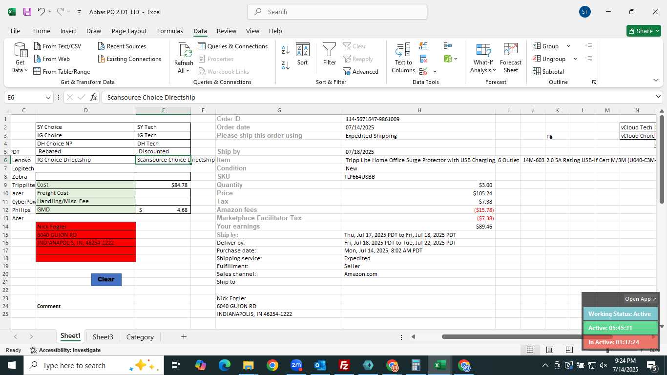667x375 pixels.
Task: Open Zoom from taskbar
Action: (296, 365)
